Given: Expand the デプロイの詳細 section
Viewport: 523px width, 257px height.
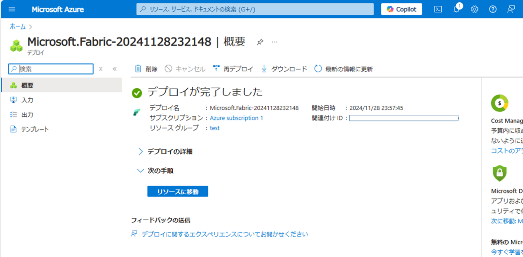Looking at the screenshot, I should (x=165, y=152).
